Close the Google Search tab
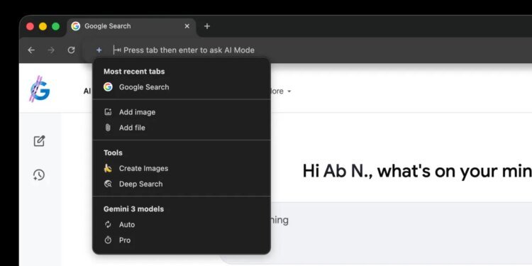 tap(187, 26)
